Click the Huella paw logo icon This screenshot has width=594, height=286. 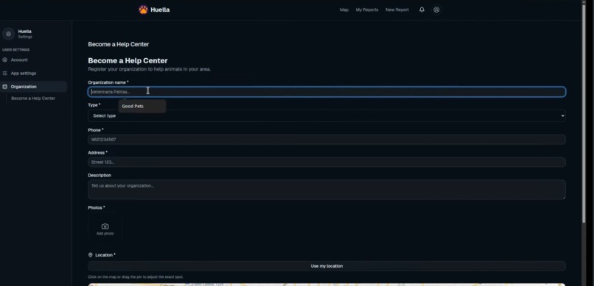point(143,10)
